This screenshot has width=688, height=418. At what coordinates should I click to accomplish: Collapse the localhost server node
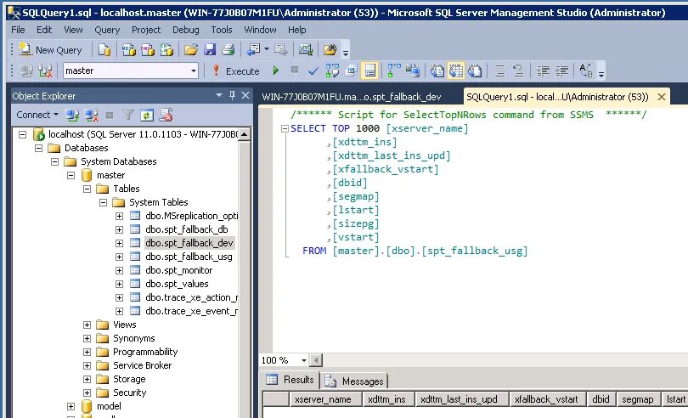pos(22,134)
